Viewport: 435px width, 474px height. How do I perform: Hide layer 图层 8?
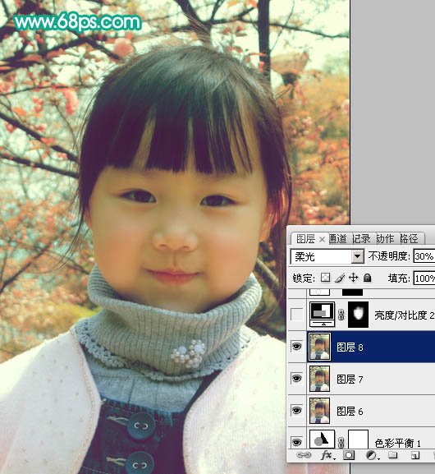pyautogui.click(x=296, y=347)
